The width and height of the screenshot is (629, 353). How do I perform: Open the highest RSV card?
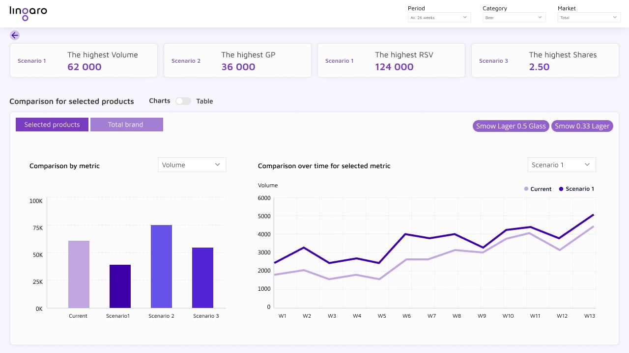[391, 60]
